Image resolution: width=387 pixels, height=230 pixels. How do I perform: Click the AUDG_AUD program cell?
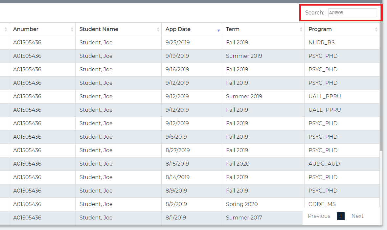(x=324, y=164)
